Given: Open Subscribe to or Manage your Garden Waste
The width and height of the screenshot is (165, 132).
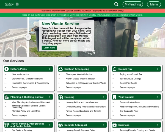Looking at the screenshot, I should tap(86, 83).
